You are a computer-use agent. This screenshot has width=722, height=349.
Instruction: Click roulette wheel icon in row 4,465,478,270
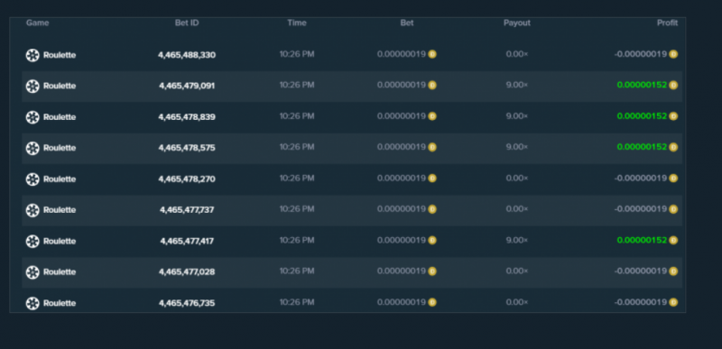32,179
